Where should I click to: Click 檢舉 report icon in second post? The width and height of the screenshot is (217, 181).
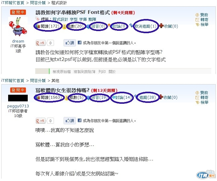tap(197, 102)
